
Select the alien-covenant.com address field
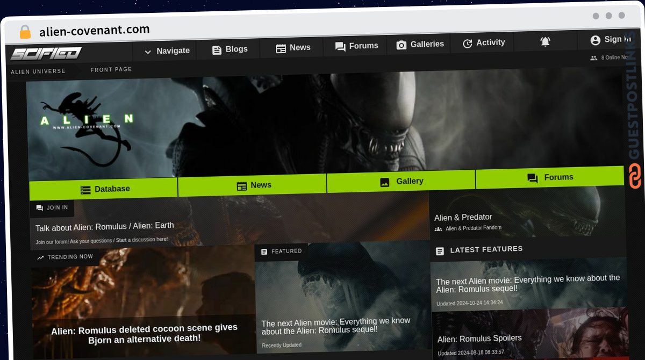[x=95, y=30]
